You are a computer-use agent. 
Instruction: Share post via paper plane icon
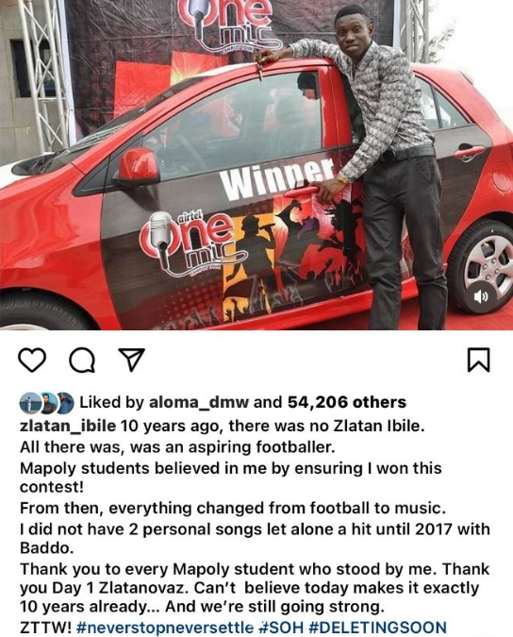(x=131, y=360)
